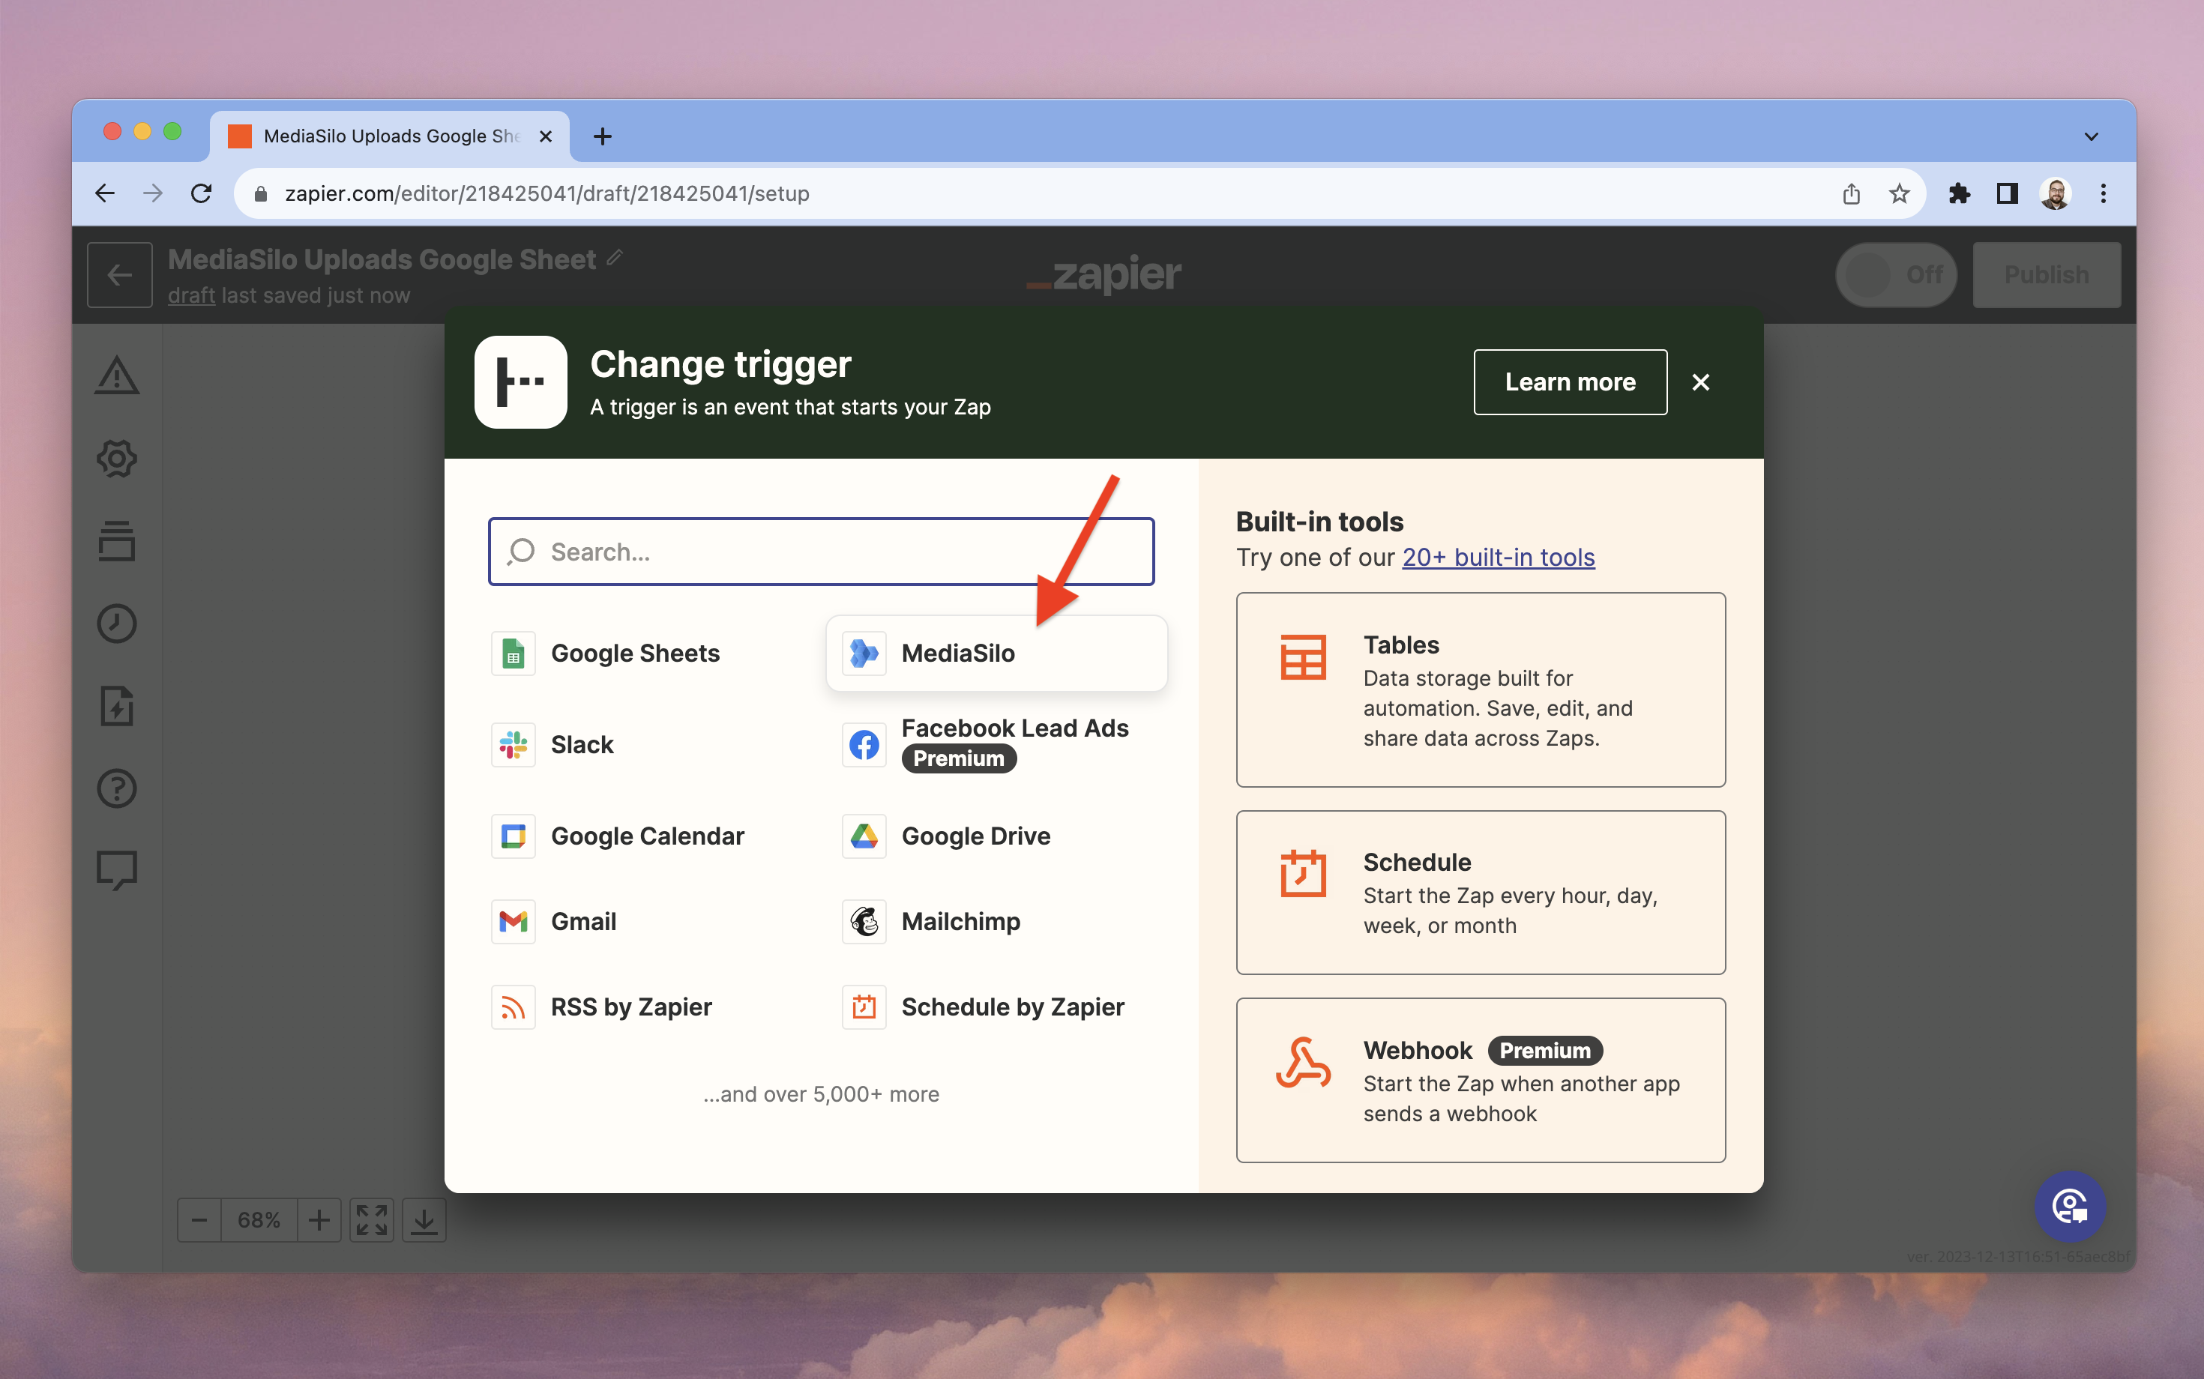The width and height of the screenshot is (2204, 1379).
Task: Toggle the browser side panel icon
Action: pyautogui.click(x=2007, y=193)
